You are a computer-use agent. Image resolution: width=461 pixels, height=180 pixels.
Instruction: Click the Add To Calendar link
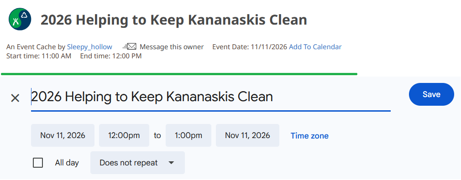315,46
